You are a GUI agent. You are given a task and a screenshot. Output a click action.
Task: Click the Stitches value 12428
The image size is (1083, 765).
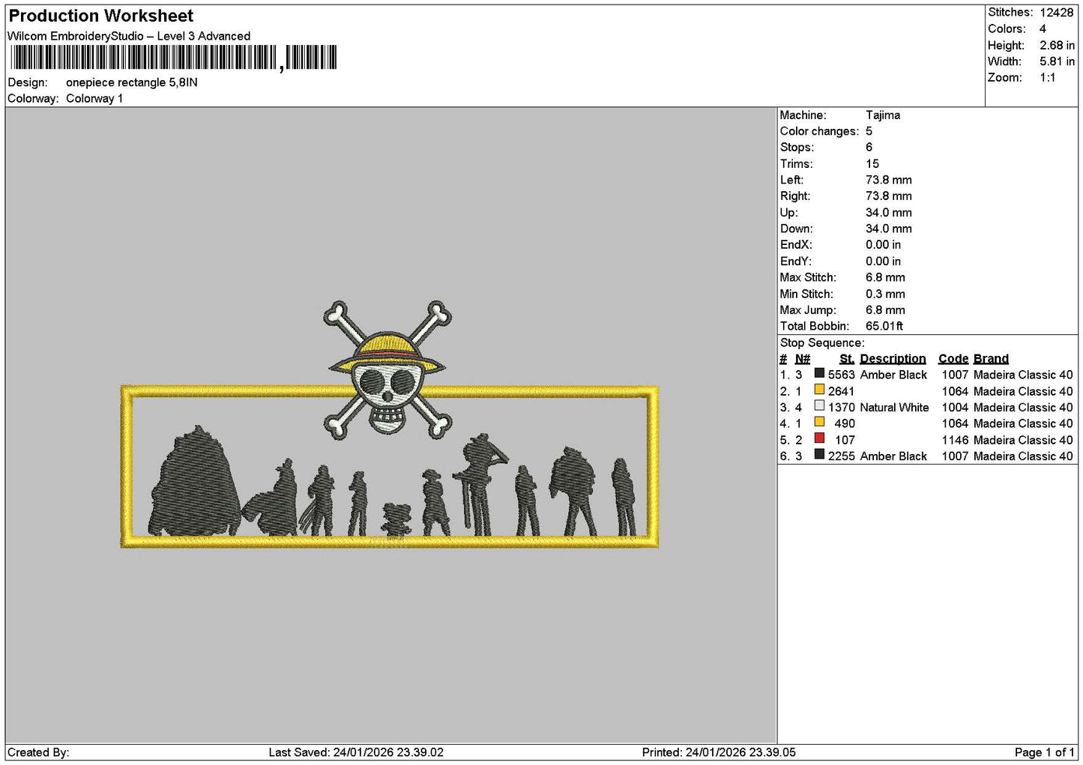pyautogui.click(x=1056, y=13)
